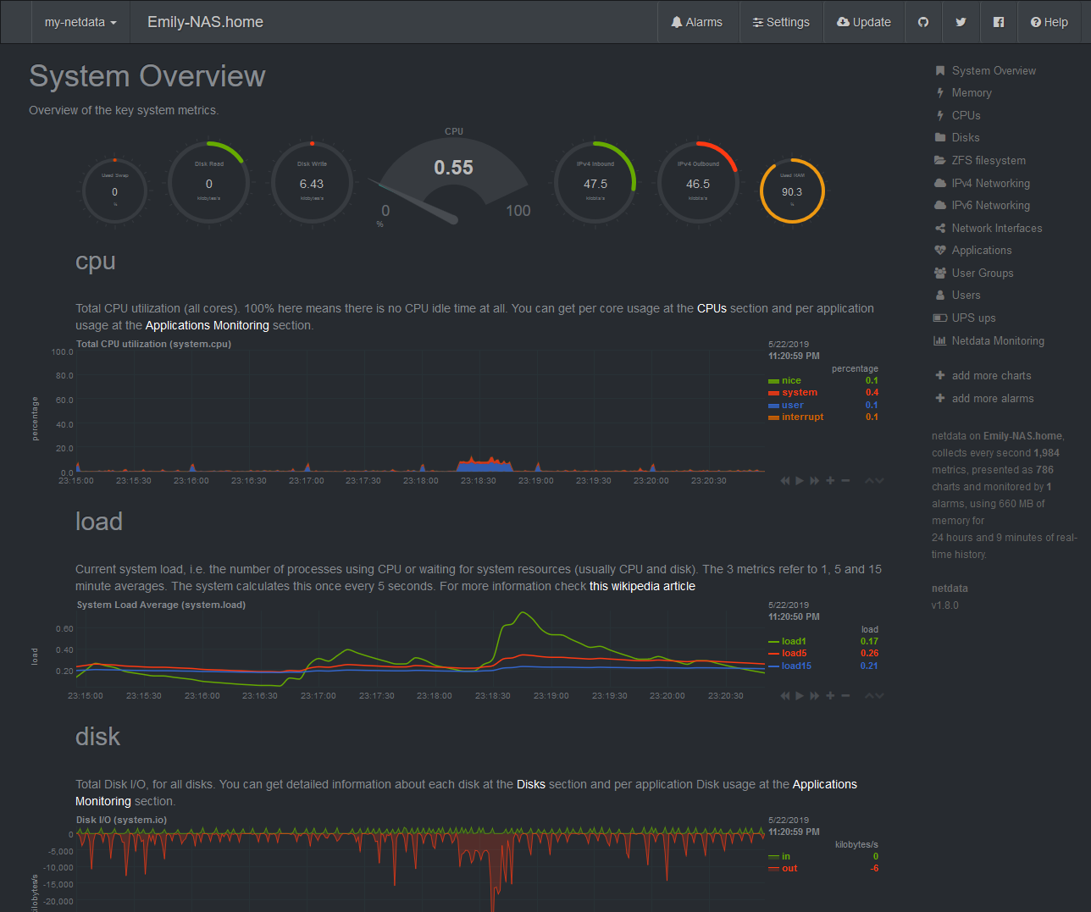Follow Applications Monitoring link in cpu description
Viewport: 1091px width, 912px height.
point(207,325)
